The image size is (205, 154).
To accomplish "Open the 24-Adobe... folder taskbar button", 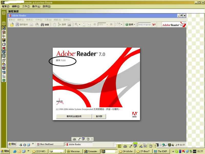I will click(127, 151).
